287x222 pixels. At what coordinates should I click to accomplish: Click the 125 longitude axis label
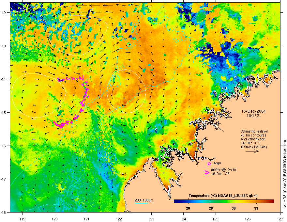[216, 219]
